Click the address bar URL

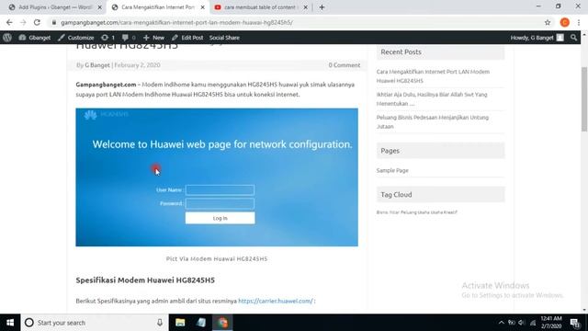pyautogui.click(x=176, y=22)
